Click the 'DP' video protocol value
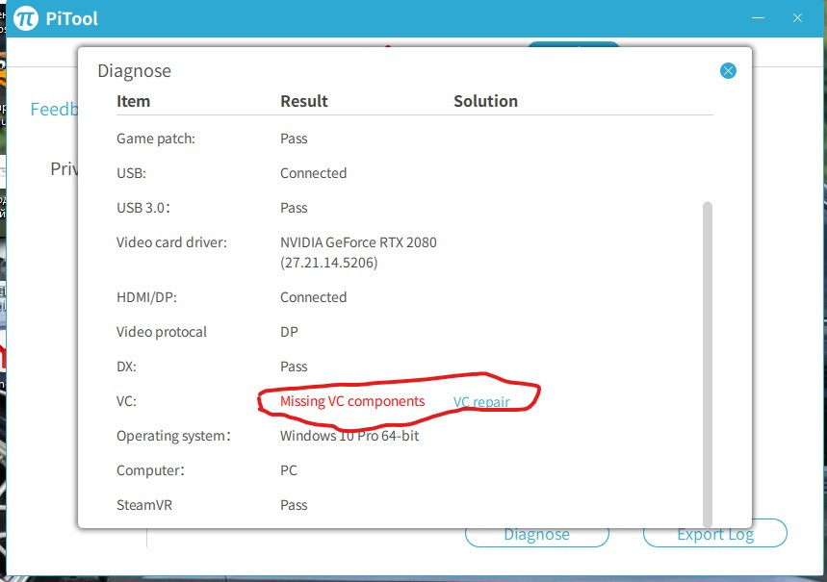The width and height of the screenshot is (827, 582). (289, 332)
